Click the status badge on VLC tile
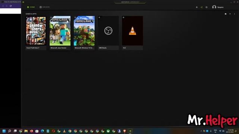Image resolution: width=239 pixels, height=134 pixels. (124, 17)
